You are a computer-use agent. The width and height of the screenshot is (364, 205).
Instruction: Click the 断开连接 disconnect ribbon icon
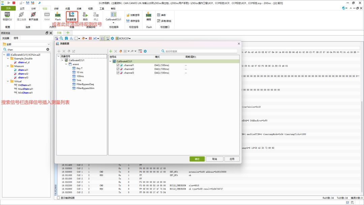tap(33, 16)
